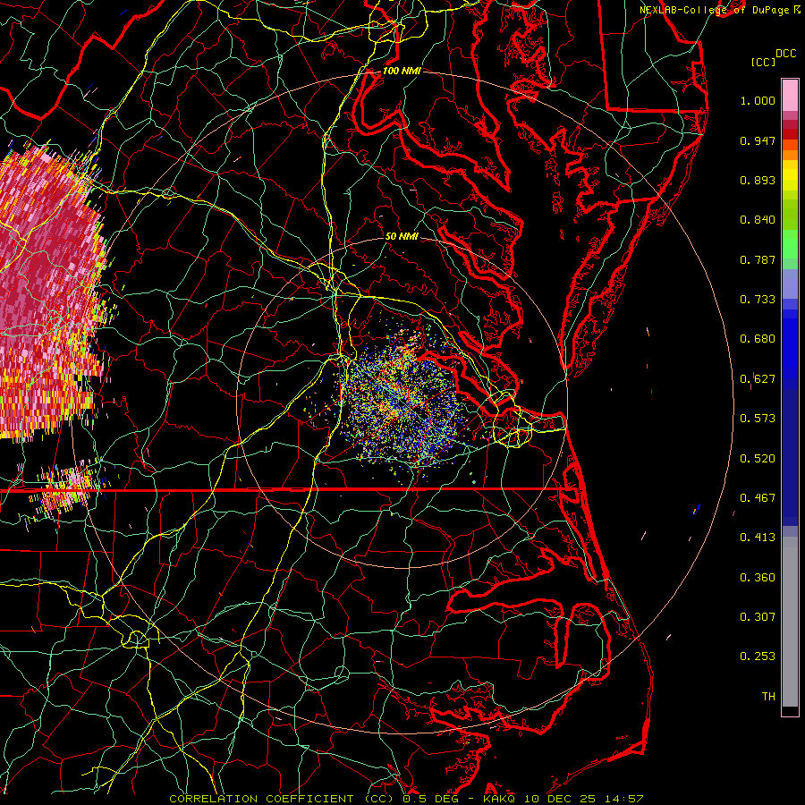Viewport: 805px width, 805px height.
Task: Click the DCC product label
Action: [x=785, y=54]
